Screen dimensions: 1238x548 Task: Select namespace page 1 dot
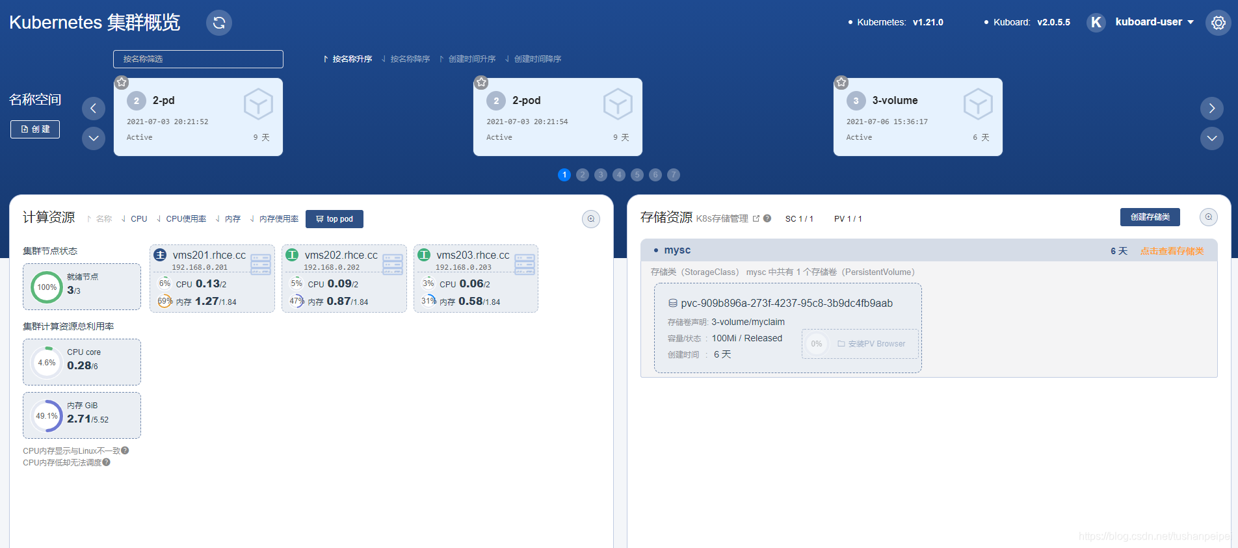pos(564,175)
